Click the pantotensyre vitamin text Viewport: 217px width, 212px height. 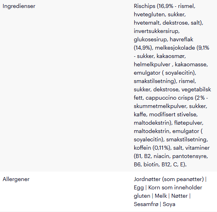pyautogui.click(x=190, y=156)
